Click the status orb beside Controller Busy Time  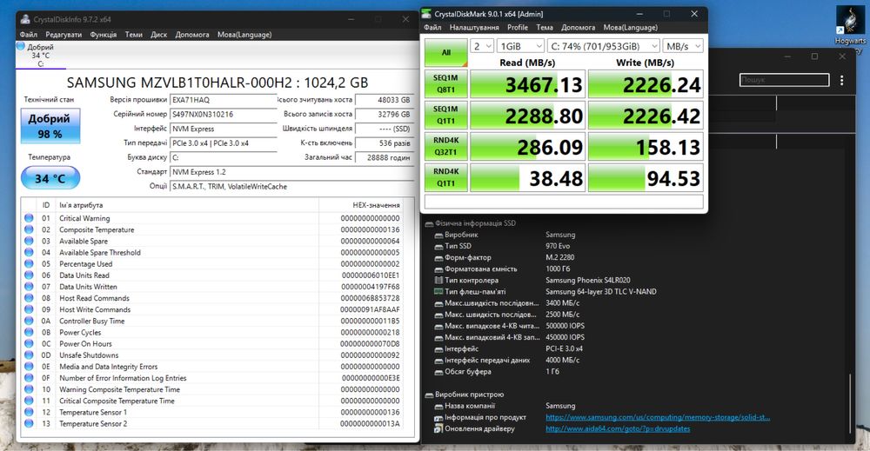pyautogui.click(x=29, y=321)
